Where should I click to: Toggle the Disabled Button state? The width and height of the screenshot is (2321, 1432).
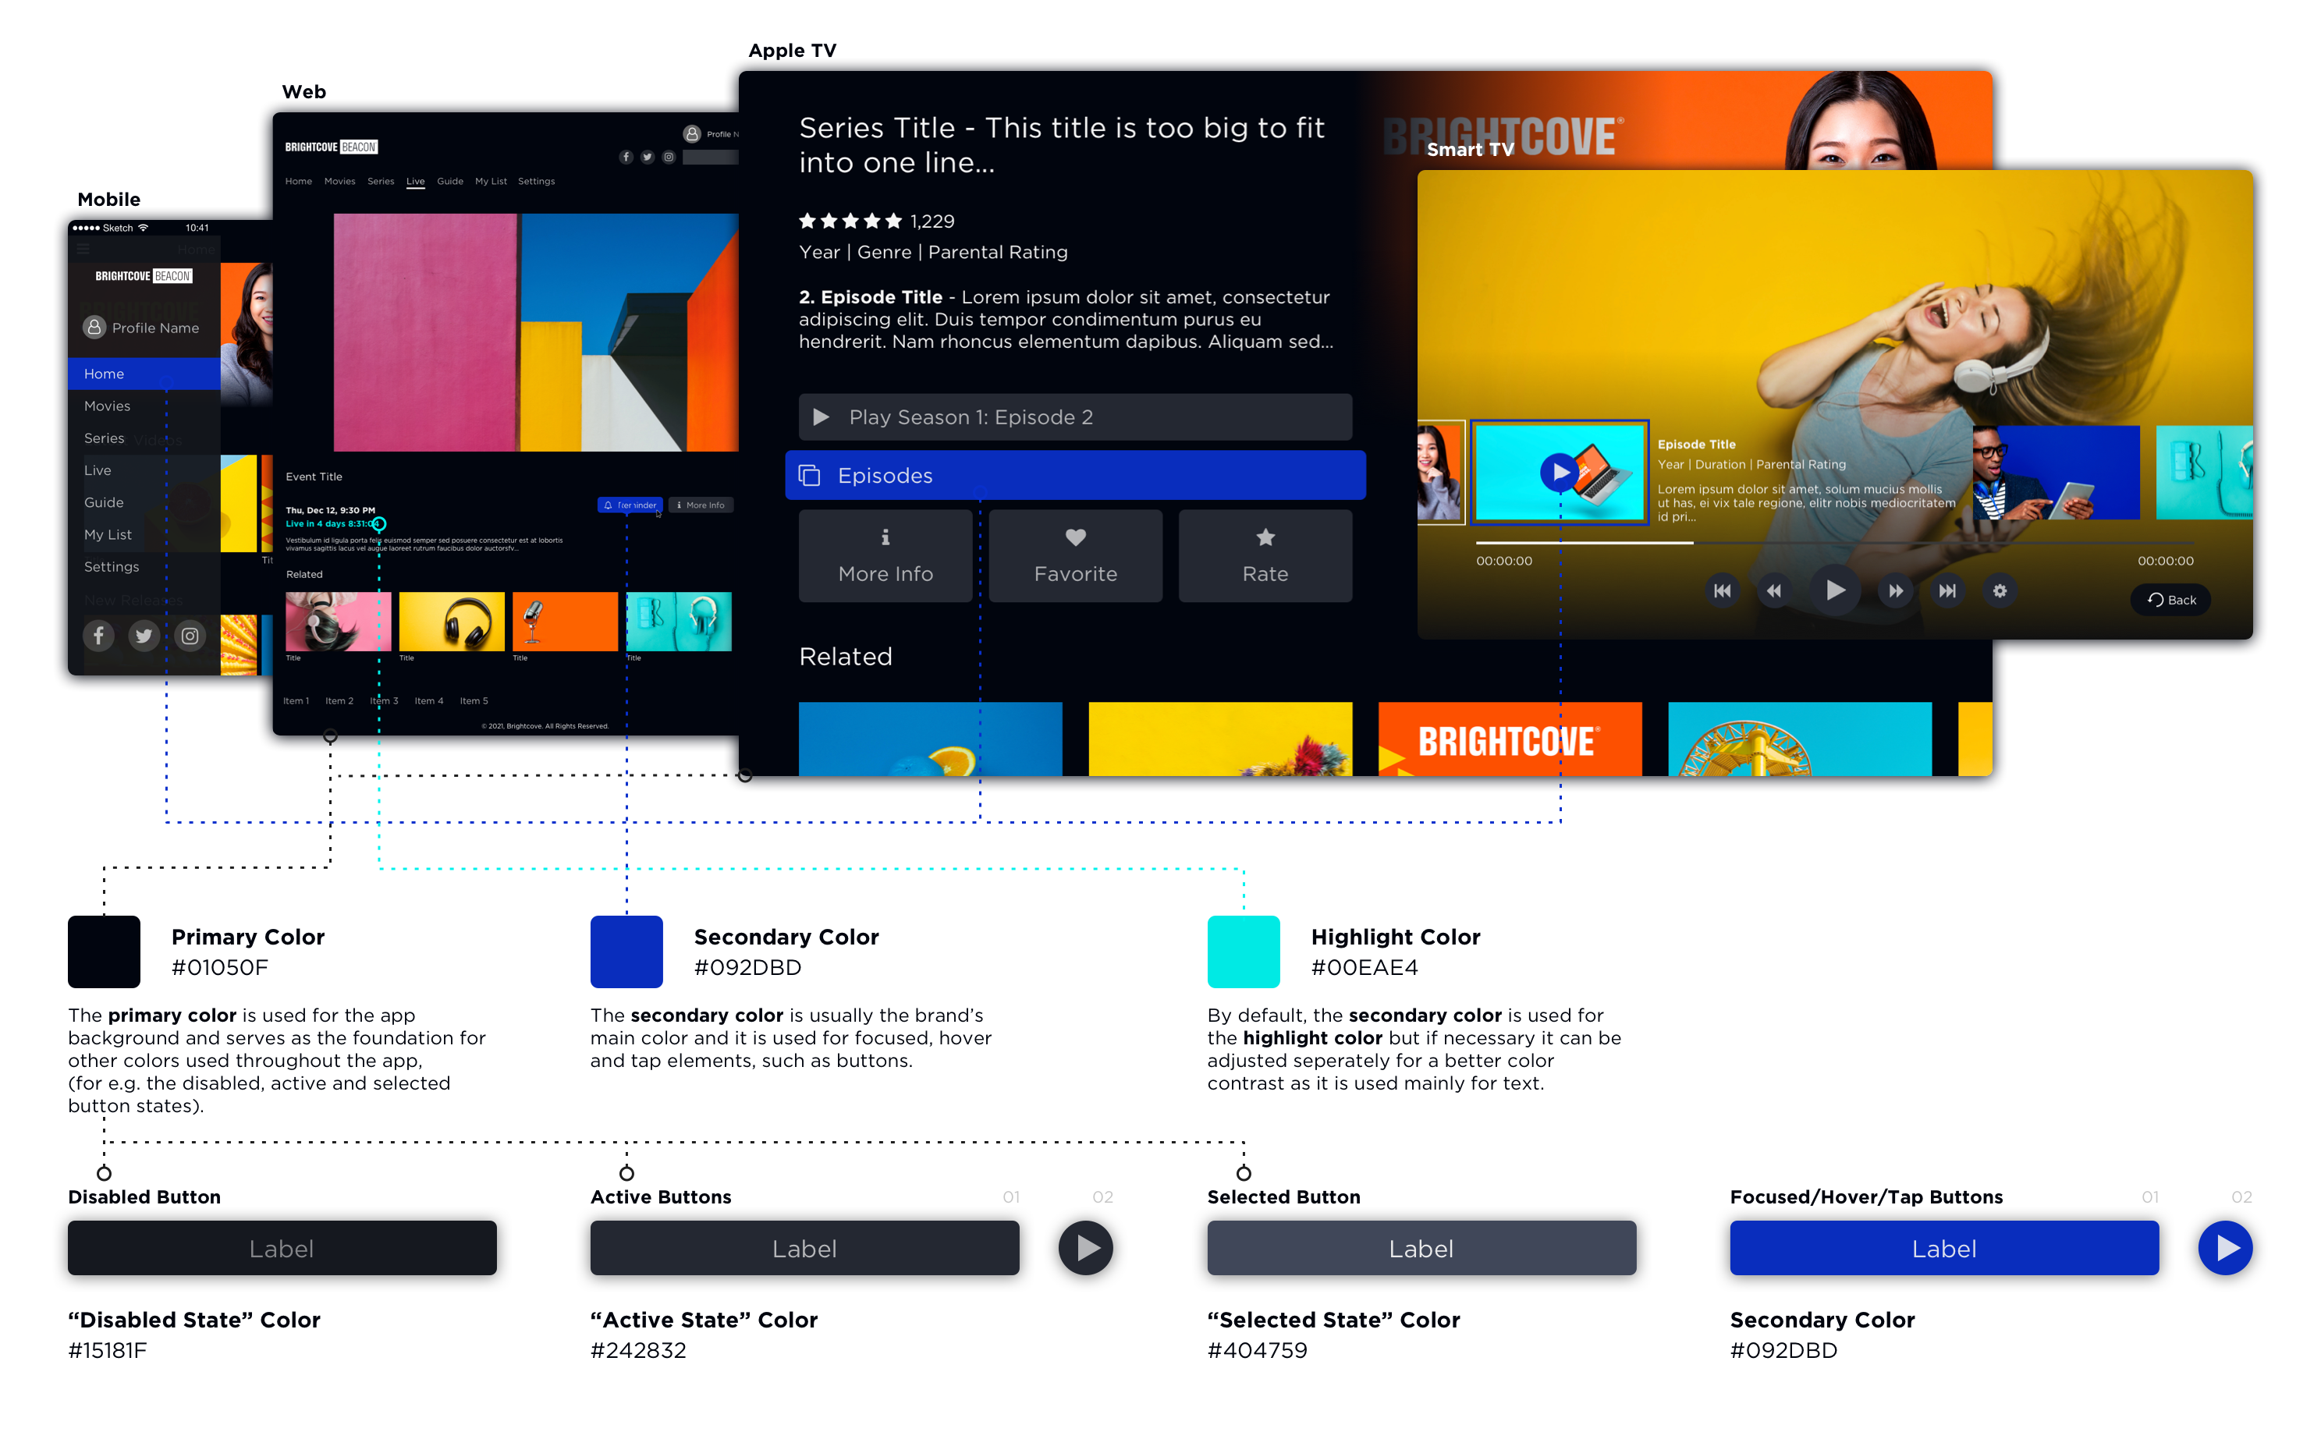coord(282,1249)
